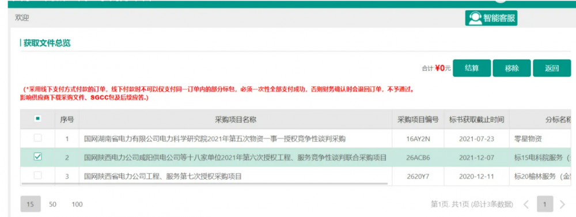Select project 国网陕西省电力公司工程、服务第七次授权采购项目
Viewport: 576px width, 217px height.
tap(163, 176)
